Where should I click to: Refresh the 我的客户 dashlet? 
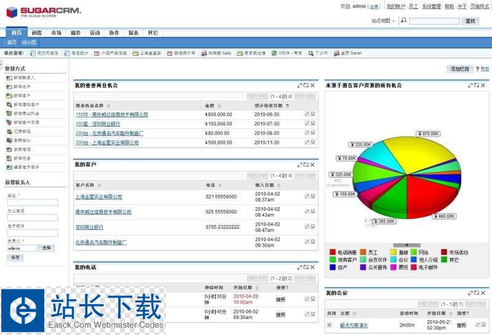tap(306, 165)
